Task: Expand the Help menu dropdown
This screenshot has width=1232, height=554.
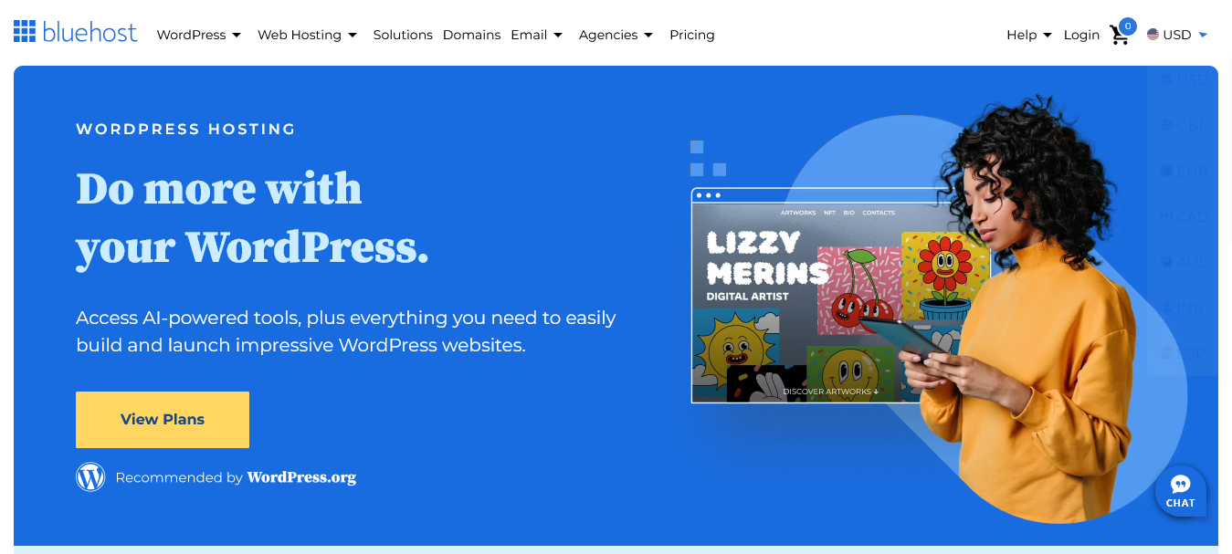Action: pyautogui.click(x=1029, y=35)
